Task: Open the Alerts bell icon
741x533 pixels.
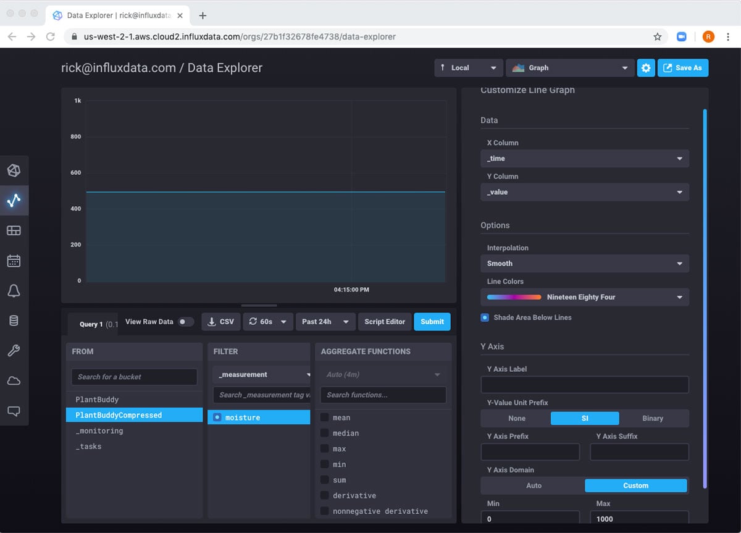Action: [x=14, y=291]
